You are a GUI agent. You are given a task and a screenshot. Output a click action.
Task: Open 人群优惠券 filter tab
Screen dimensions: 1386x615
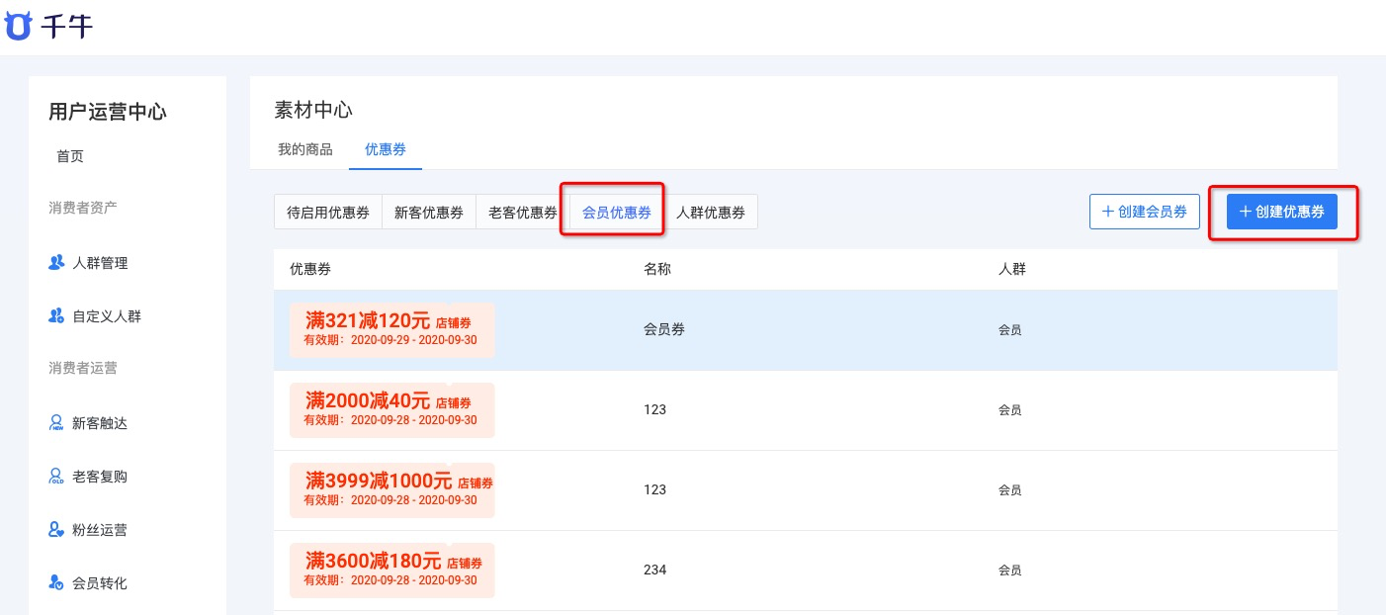tap(710, 212)
